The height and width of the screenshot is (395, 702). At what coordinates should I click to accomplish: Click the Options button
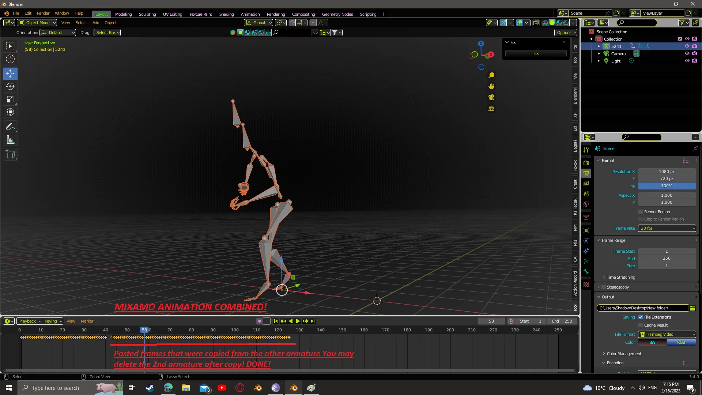pyautogui.click(x=566, y=33)
